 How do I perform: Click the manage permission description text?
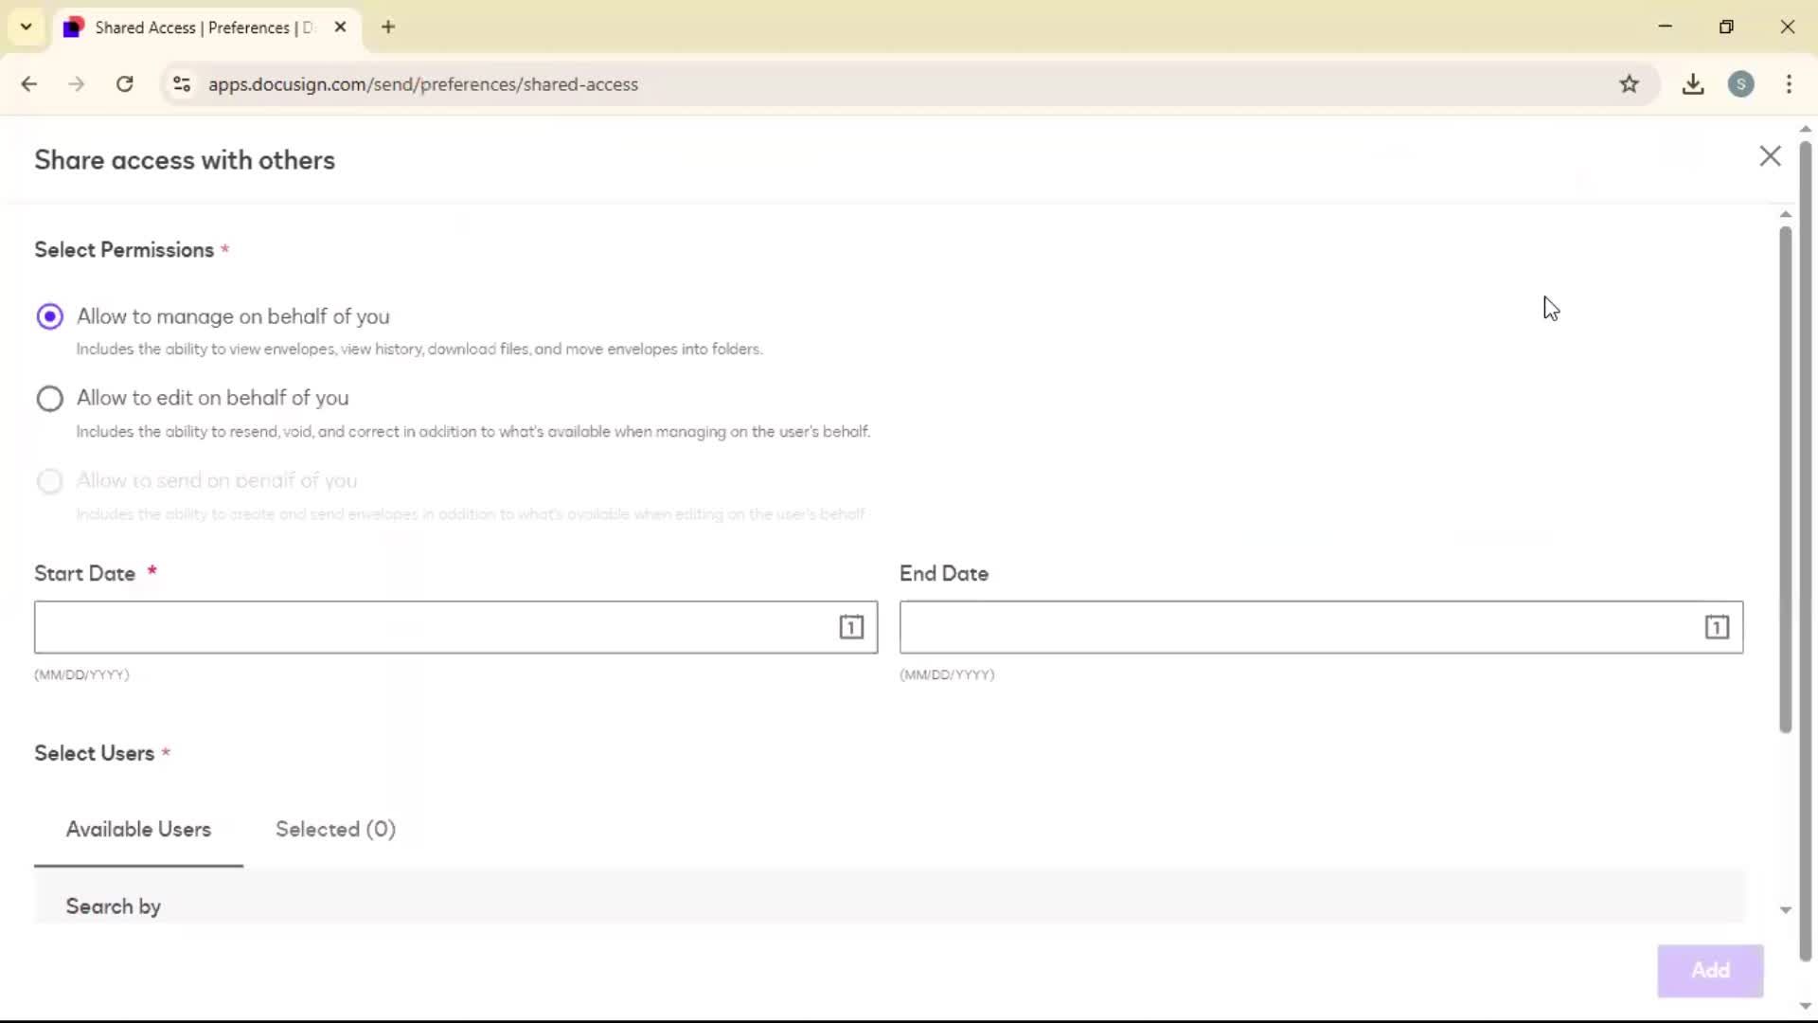pos(419,350)
